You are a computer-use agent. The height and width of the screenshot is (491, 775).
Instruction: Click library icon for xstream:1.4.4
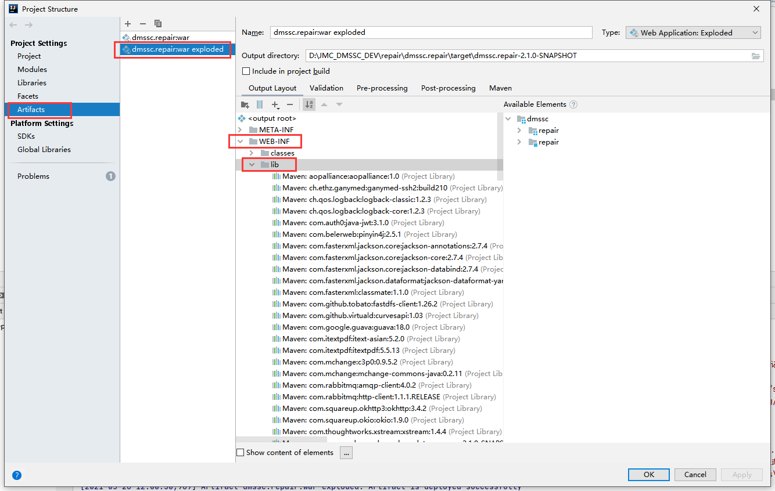277,432
